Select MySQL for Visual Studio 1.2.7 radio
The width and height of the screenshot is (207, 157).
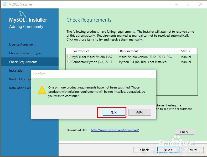pos(69,57)
